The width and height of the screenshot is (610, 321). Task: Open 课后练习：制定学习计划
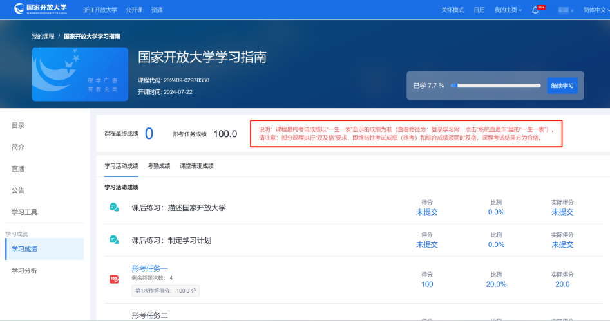tap(171, 240)
